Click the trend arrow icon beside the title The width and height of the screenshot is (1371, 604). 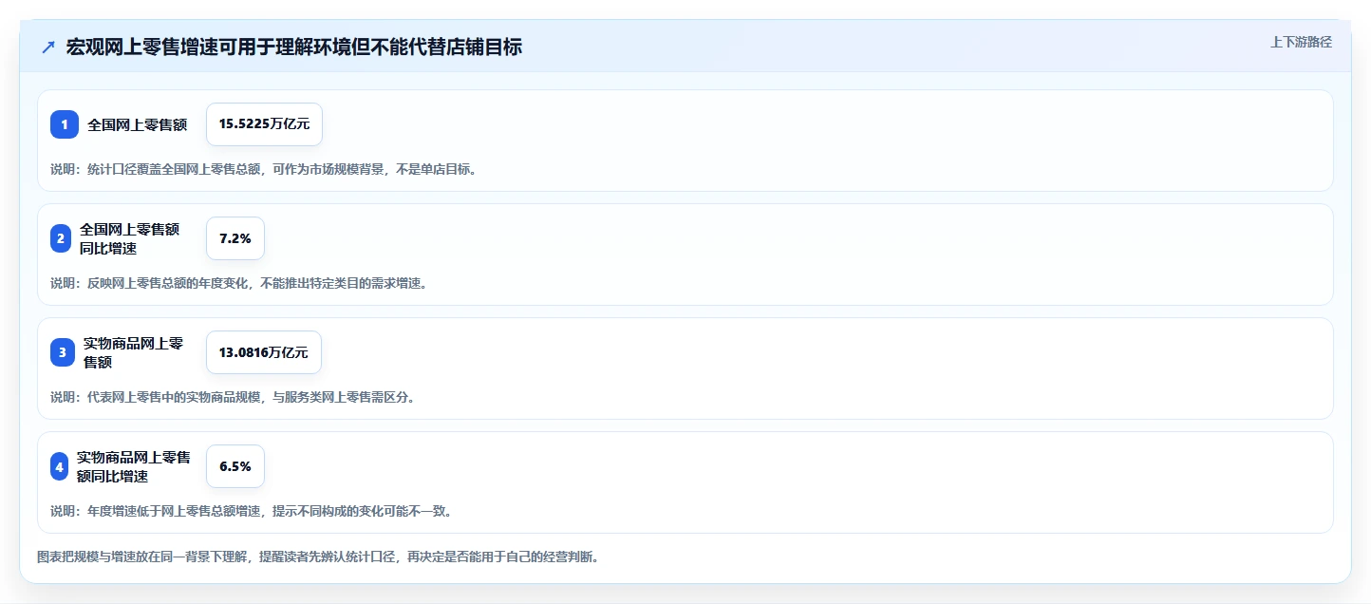click(48, 47)
